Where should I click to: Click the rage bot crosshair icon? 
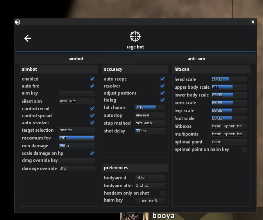coord(135,36)
